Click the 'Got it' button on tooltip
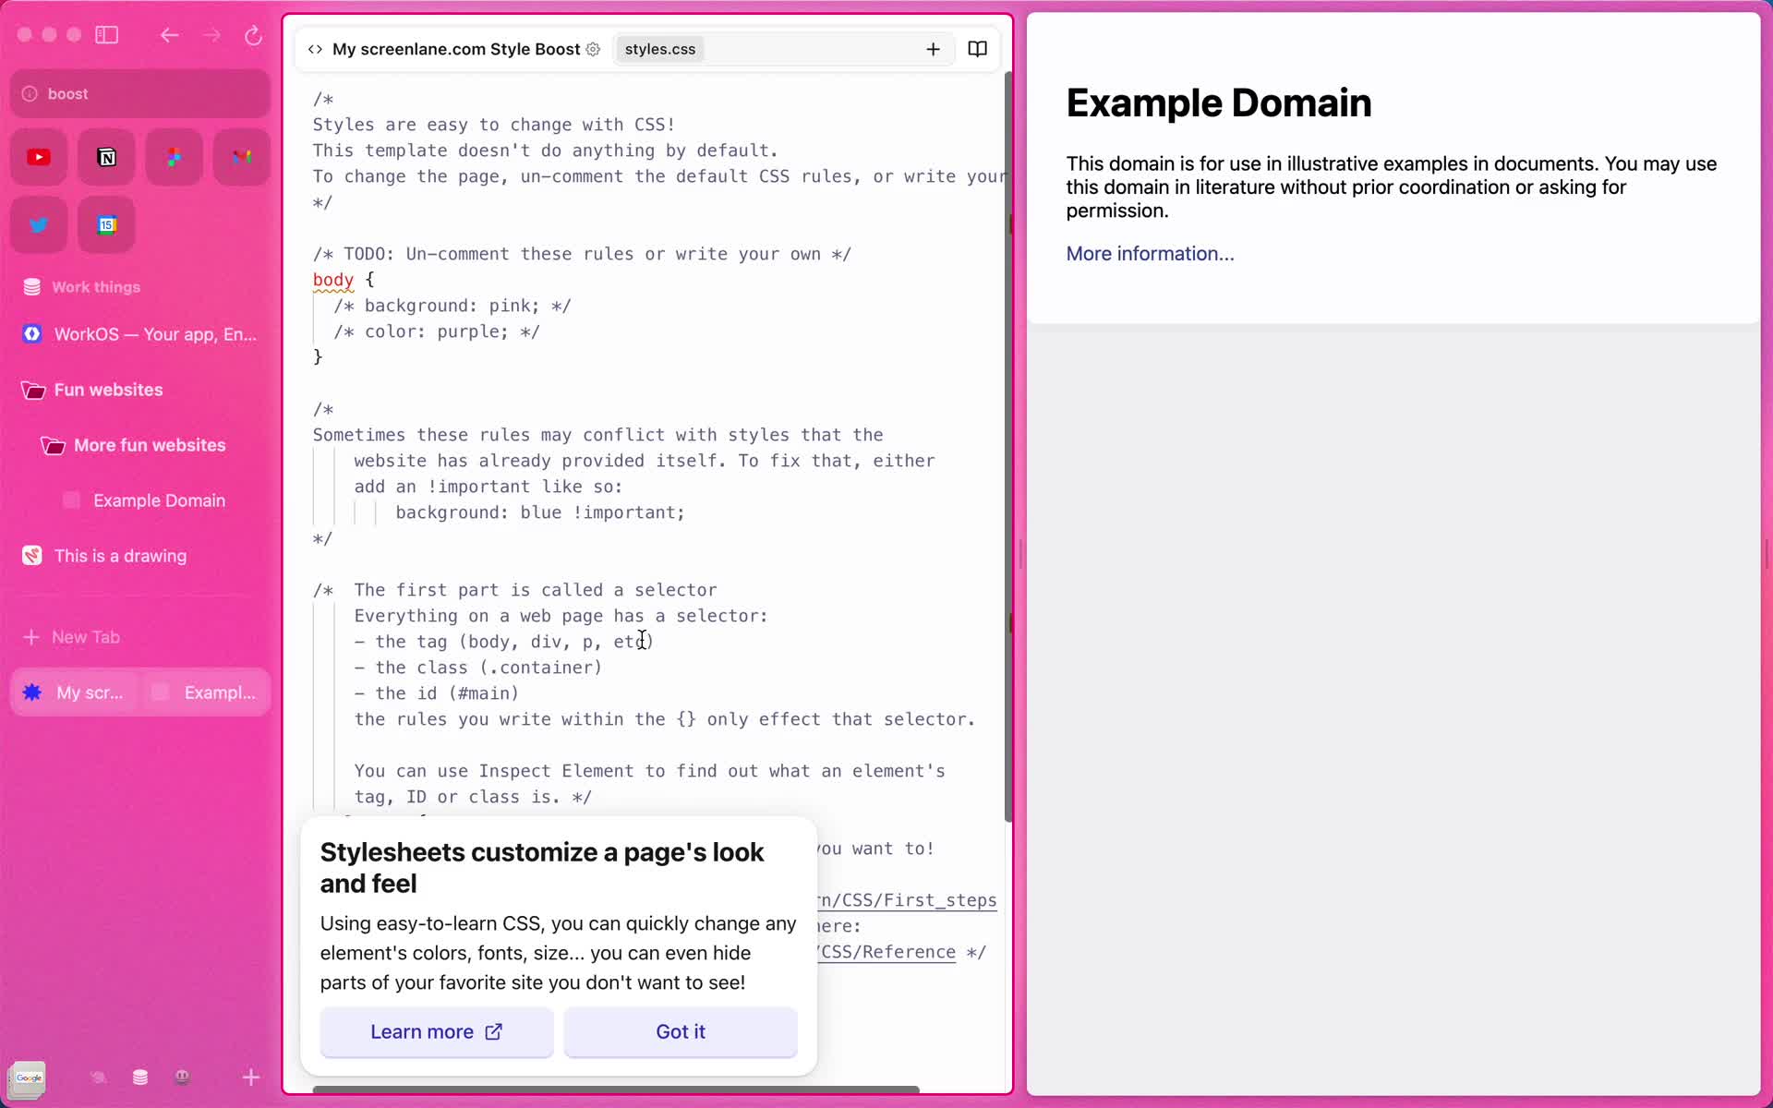 click(681, 1031)
